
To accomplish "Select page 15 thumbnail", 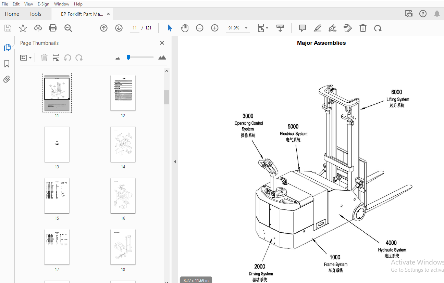I will click(57, 196).
